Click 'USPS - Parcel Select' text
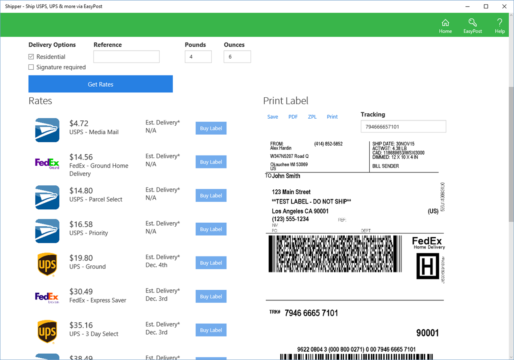 point(96,199)
